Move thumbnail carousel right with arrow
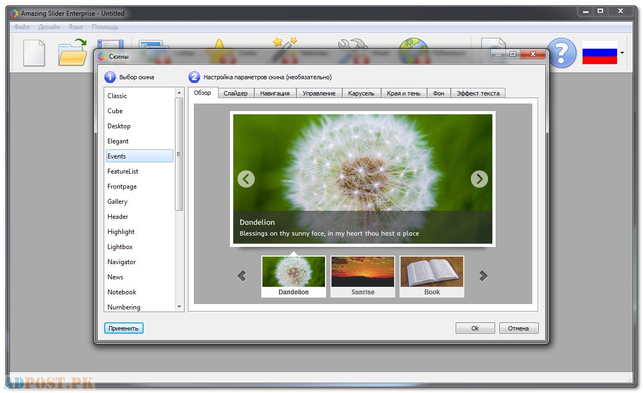 point(484,276)
